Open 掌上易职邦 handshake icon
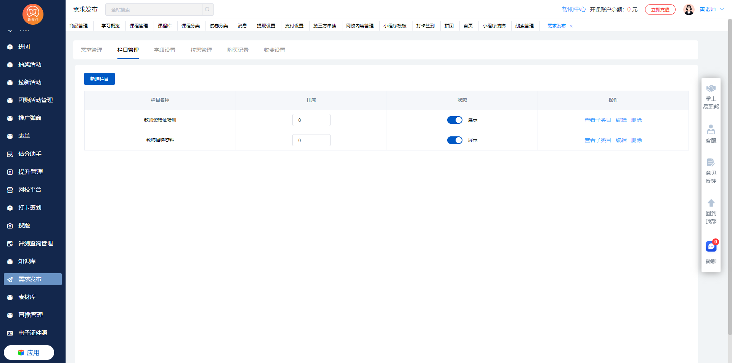The image size is (732, 363). pos(711,89)
